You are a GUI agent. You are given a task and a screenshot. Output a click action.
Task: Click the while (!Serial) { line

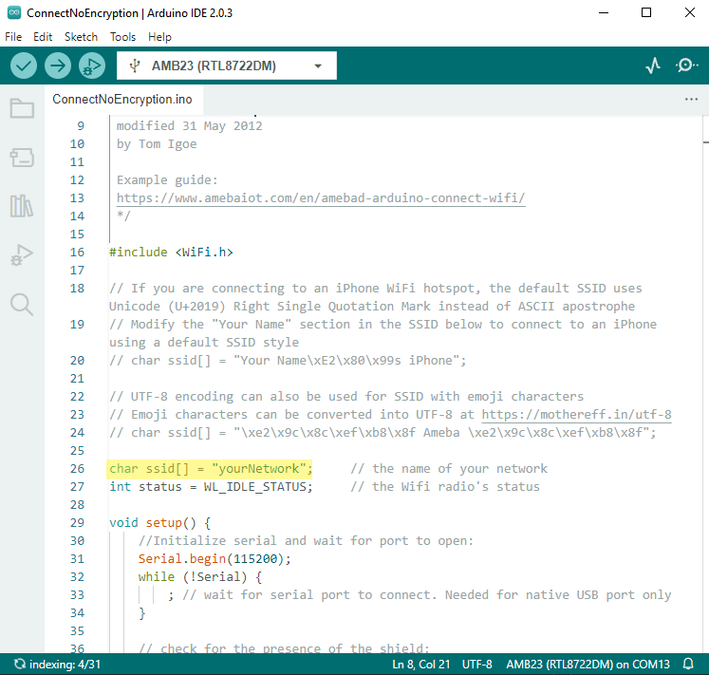coord(200,577)
